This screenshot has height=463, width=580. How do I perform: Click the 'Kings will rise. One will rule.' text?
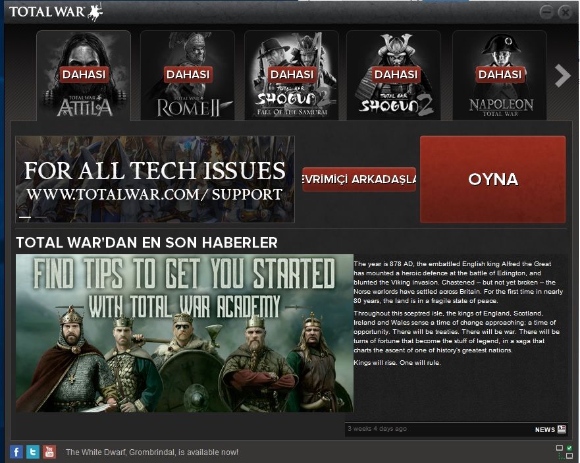click(x=397, y=363)
